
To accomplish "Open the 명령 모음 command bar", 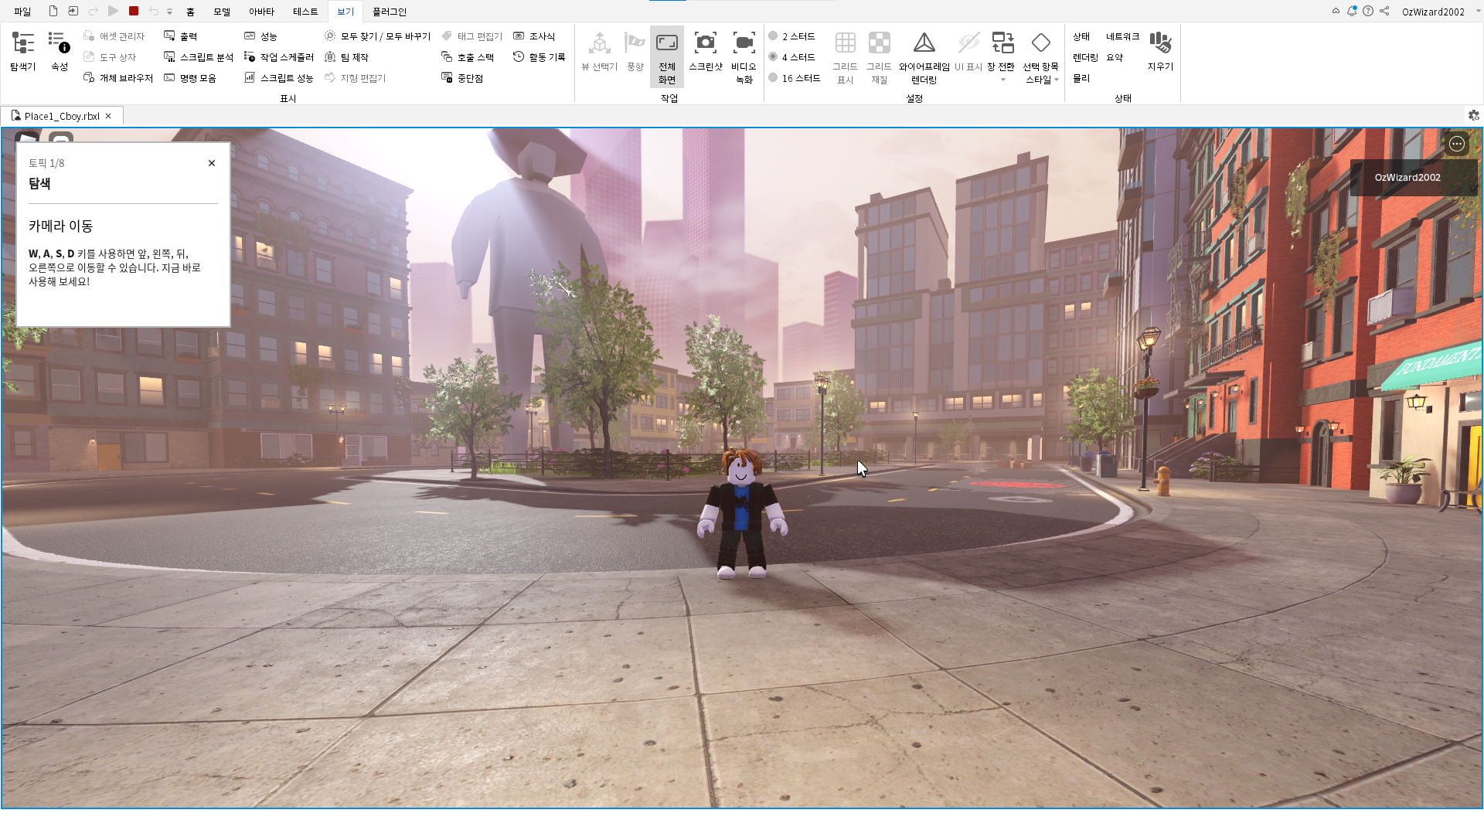I will click(x=190, y=78).
